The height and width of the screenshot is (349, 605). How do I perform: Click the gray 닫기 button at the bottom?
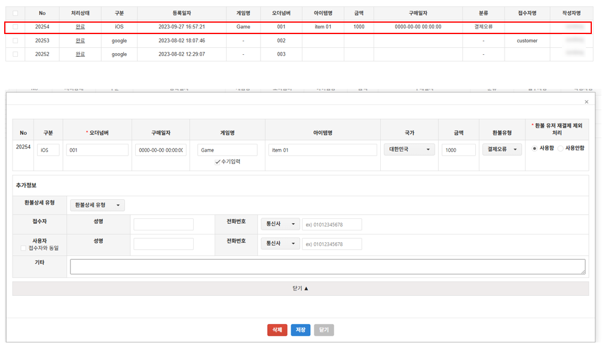click(323, 330)
